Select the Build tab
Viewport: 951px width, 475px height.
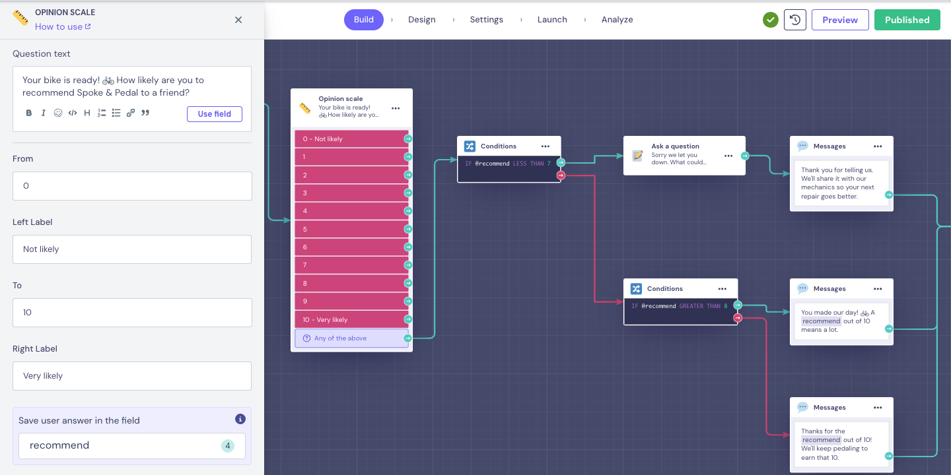tap(364, 20)
